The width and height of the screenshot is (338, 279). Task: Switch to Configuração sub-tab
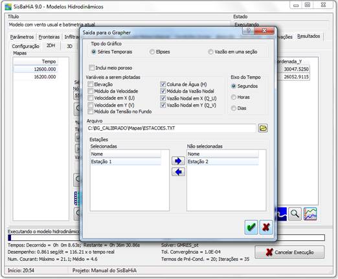(25, 46)
